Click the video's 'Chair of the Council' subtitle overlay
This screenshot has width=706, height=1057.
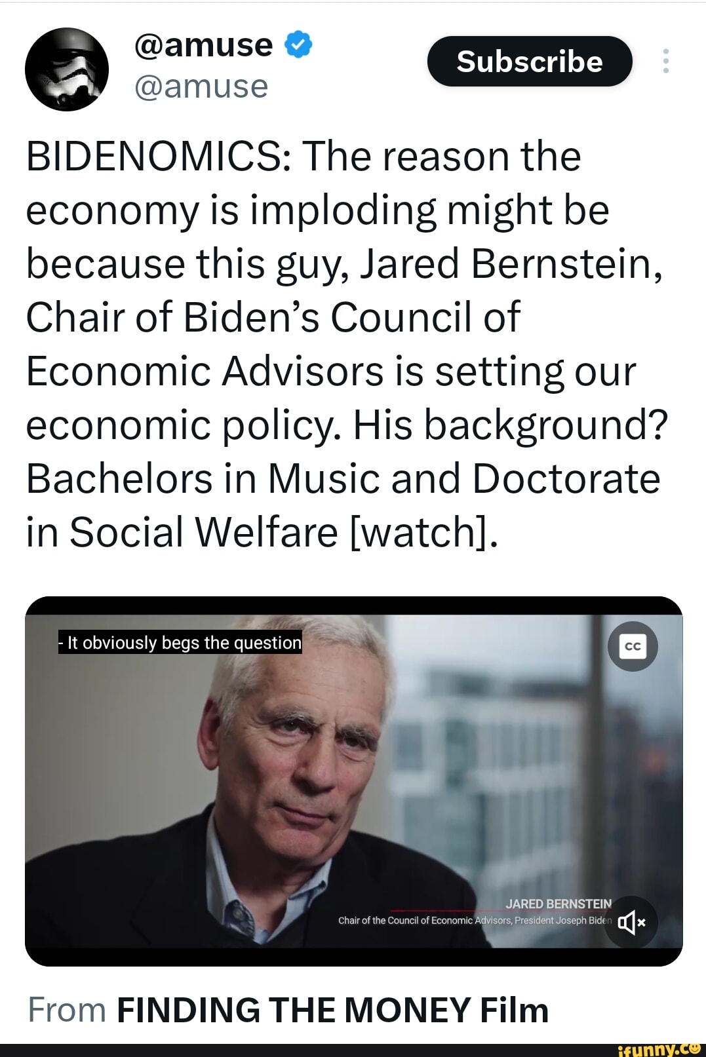(x=475, y=921)
